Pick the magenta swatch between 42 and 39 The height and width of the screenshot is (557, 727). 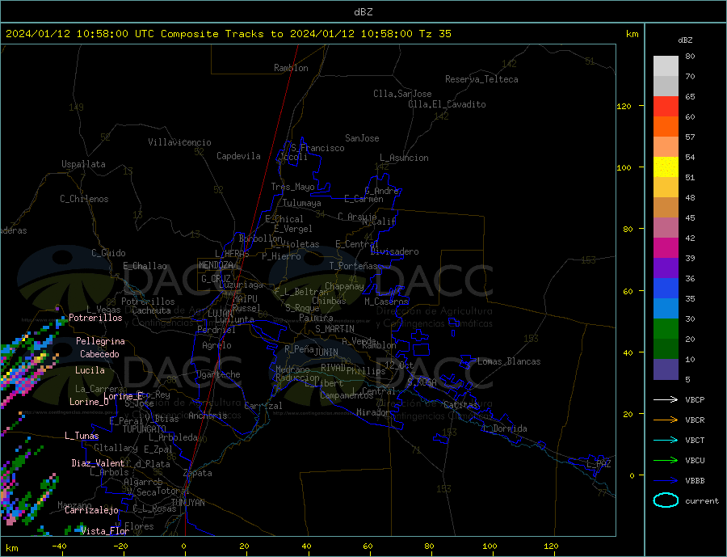click(666, 248)
